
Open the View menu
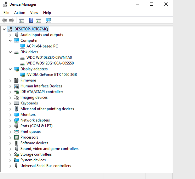coord(34,13)
